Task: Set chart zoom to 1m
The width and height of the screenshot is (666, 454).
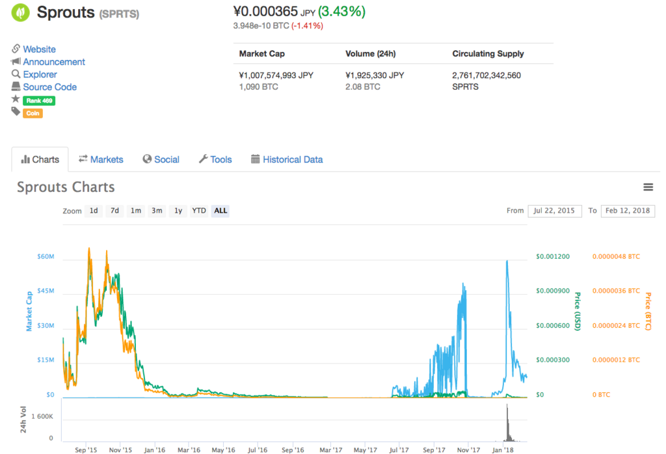Action: click(x=135, y=211)
